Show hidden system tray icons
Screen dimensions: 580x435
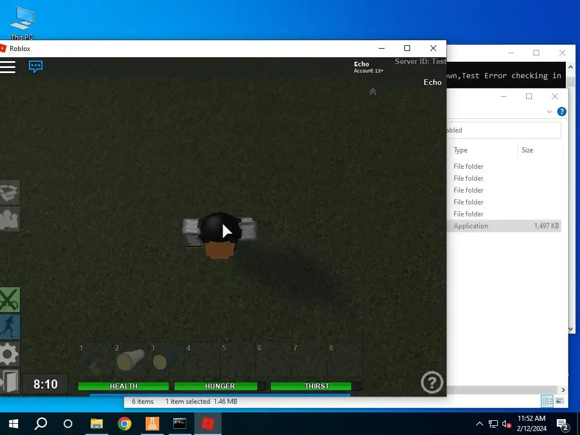[479, 424]
